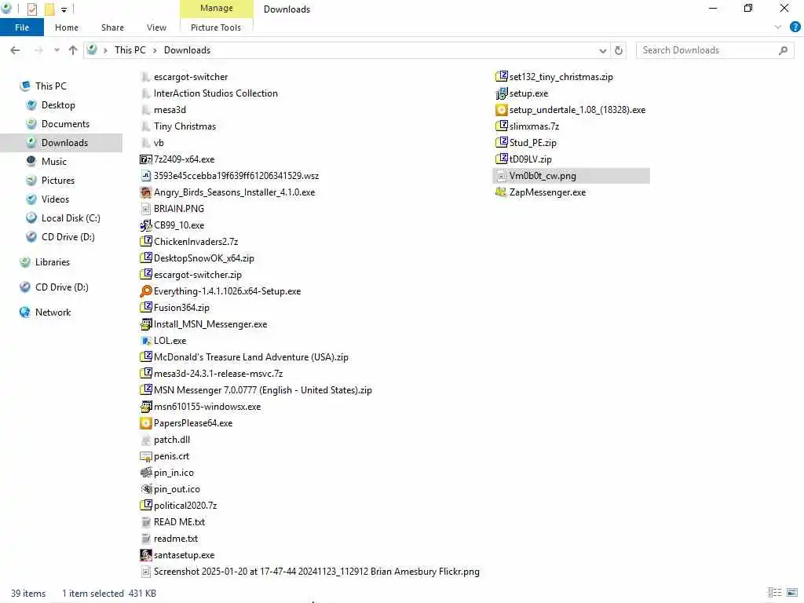Select McDonald's Treasure Land Adventure zip
The width and height of the screenshot is (804, 603).
pos(250,357)
